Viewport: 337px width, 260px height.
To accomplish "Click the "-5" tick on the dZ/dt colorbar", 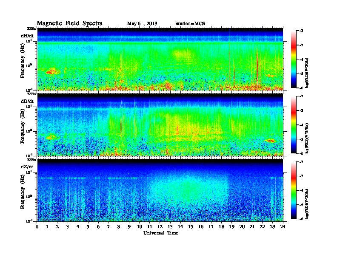I will [x=301, y=205].
